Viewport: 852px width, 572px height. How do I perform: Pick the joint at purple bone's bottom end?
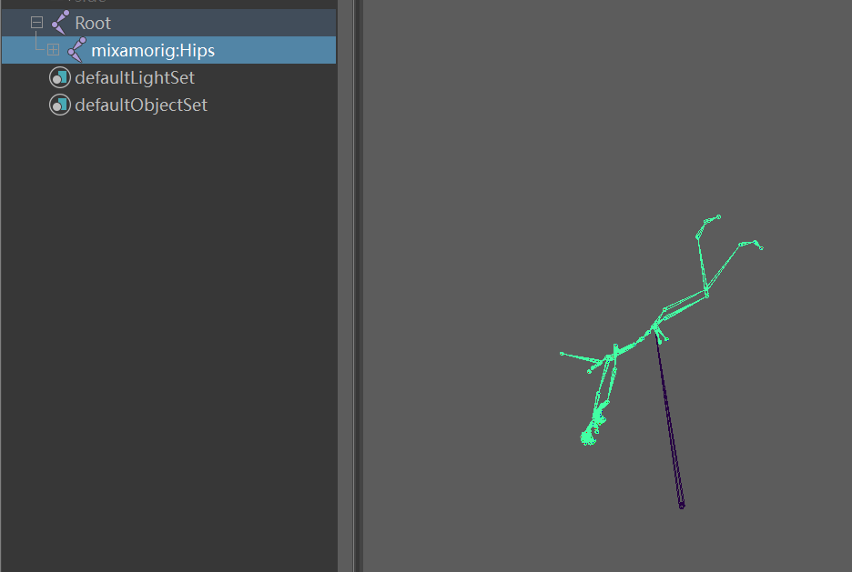coord(682,506)
